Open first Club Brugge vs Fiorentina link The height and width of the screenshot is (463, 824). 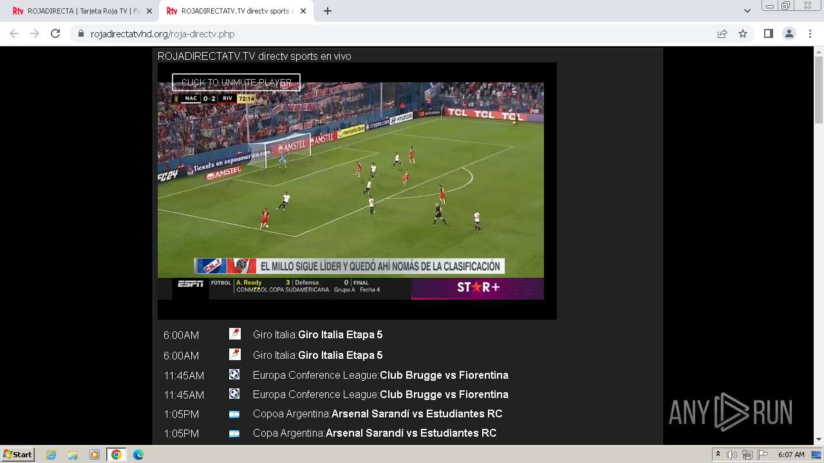[380, 376]
